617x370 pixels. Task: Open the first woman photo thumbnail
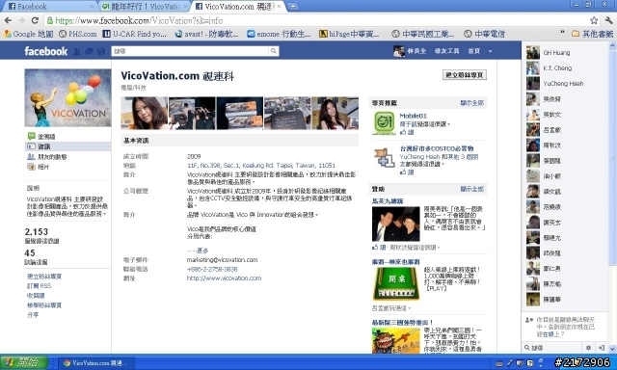point(144,114)
